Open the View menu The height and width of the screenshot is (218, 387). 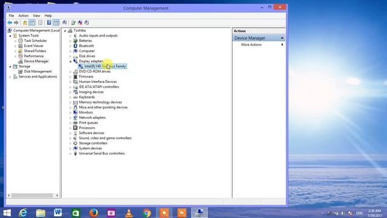[x=36, y=16]
